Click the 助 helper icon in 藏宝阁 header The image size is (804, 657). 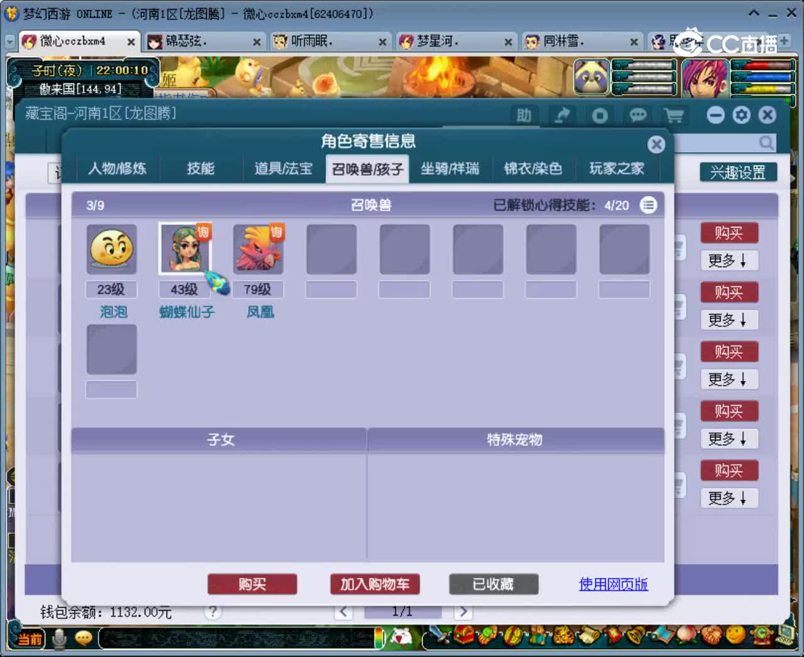coord(523,115)
